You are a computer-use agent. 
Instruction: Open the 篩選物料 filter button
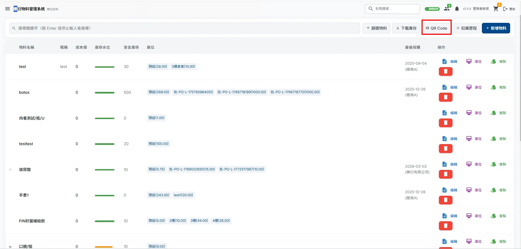(x=376, y=28)
